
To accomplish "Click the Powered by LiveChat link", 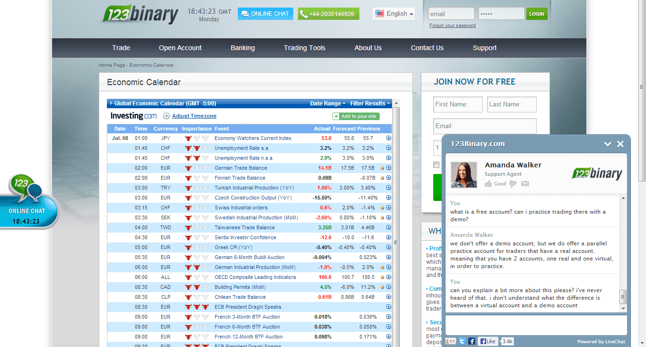I will [x=601, y=342].
